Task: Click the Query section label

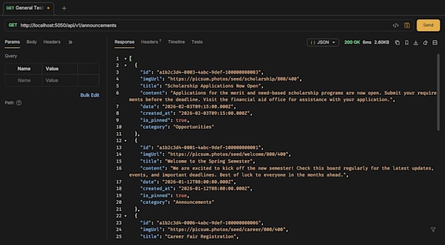Action: 10,56
